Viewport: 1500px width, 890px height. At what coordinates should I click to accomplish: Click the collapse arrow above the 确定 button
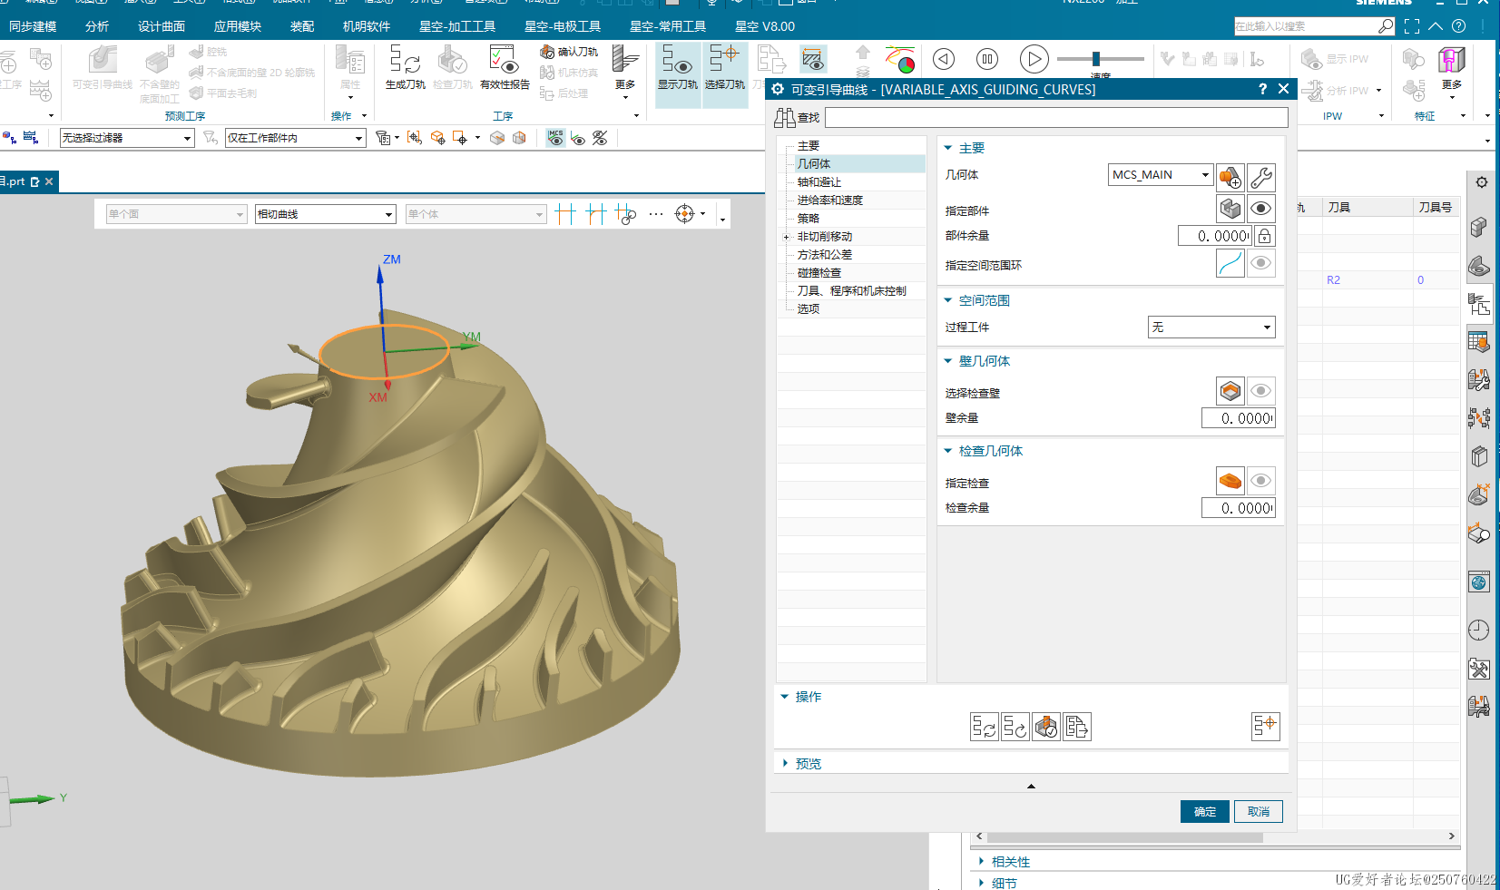[1031, 786]
